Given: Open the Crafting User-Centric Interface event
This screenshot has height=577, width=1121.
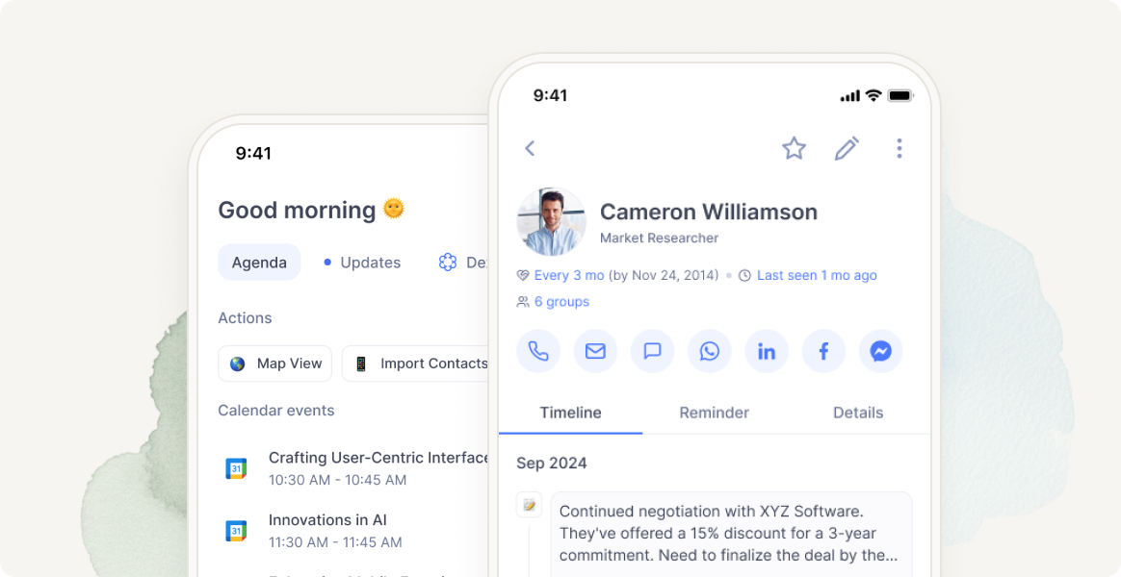Looking at the screenshot, I should [x=356, y=468].
